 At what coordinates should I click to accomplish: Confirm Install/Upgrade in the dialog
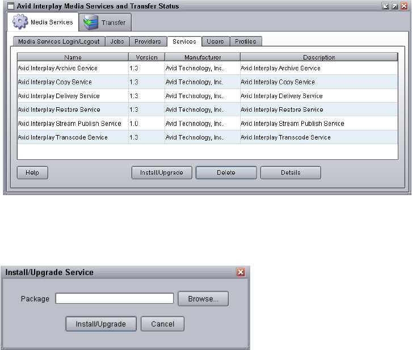click(101, 324)
